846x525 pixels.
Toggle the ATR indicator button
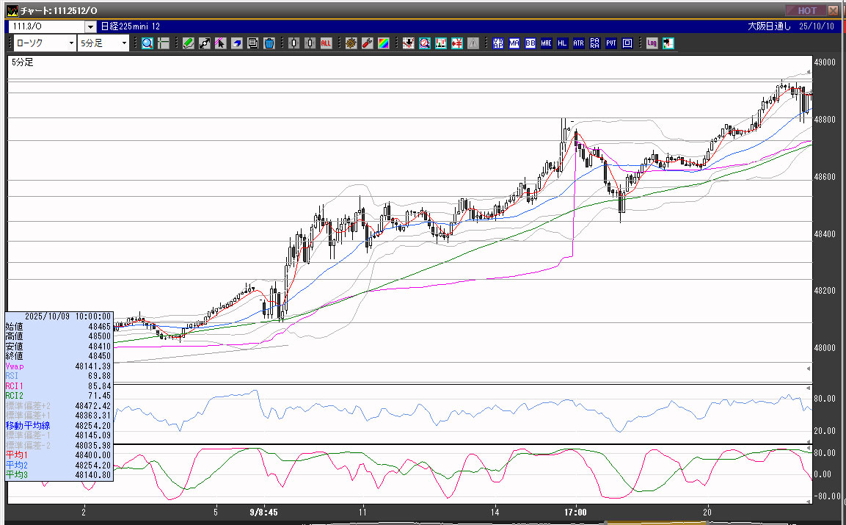[579, 43]
